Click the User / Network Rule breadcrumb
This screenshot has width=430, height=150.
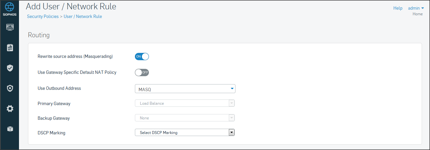(x=83, y=16)
